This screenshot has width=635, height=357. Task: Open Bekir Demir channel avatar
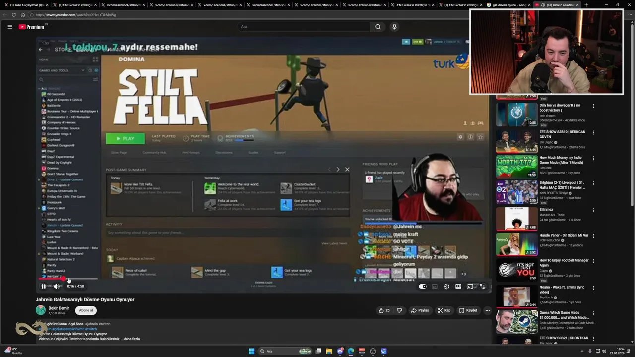click(x=41, y=310)
